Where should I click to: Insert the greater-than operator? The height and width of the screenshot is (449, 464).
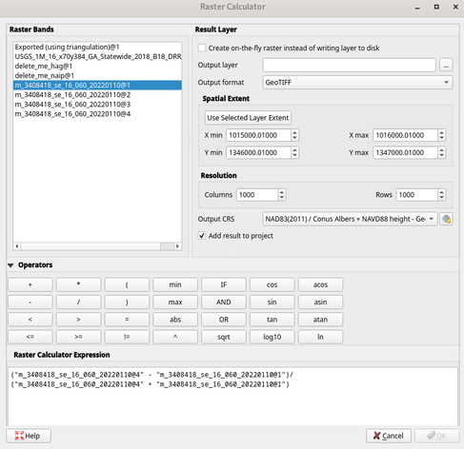78,320
